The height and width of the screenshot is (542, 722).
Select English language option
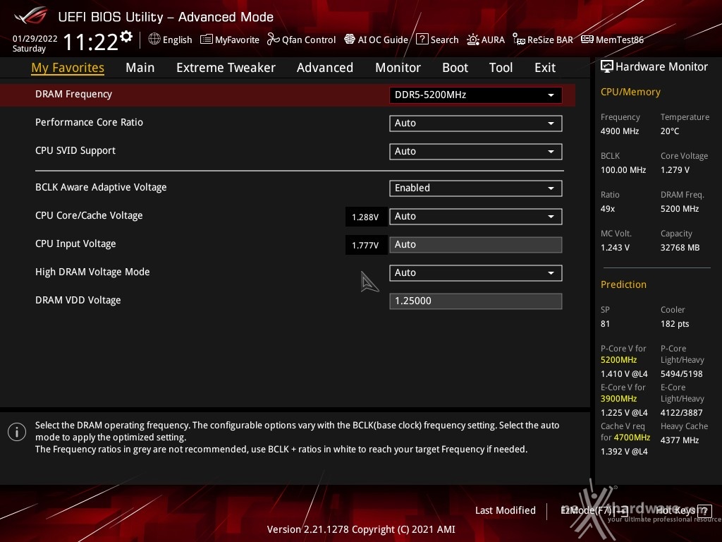click(x=177, y=40)
